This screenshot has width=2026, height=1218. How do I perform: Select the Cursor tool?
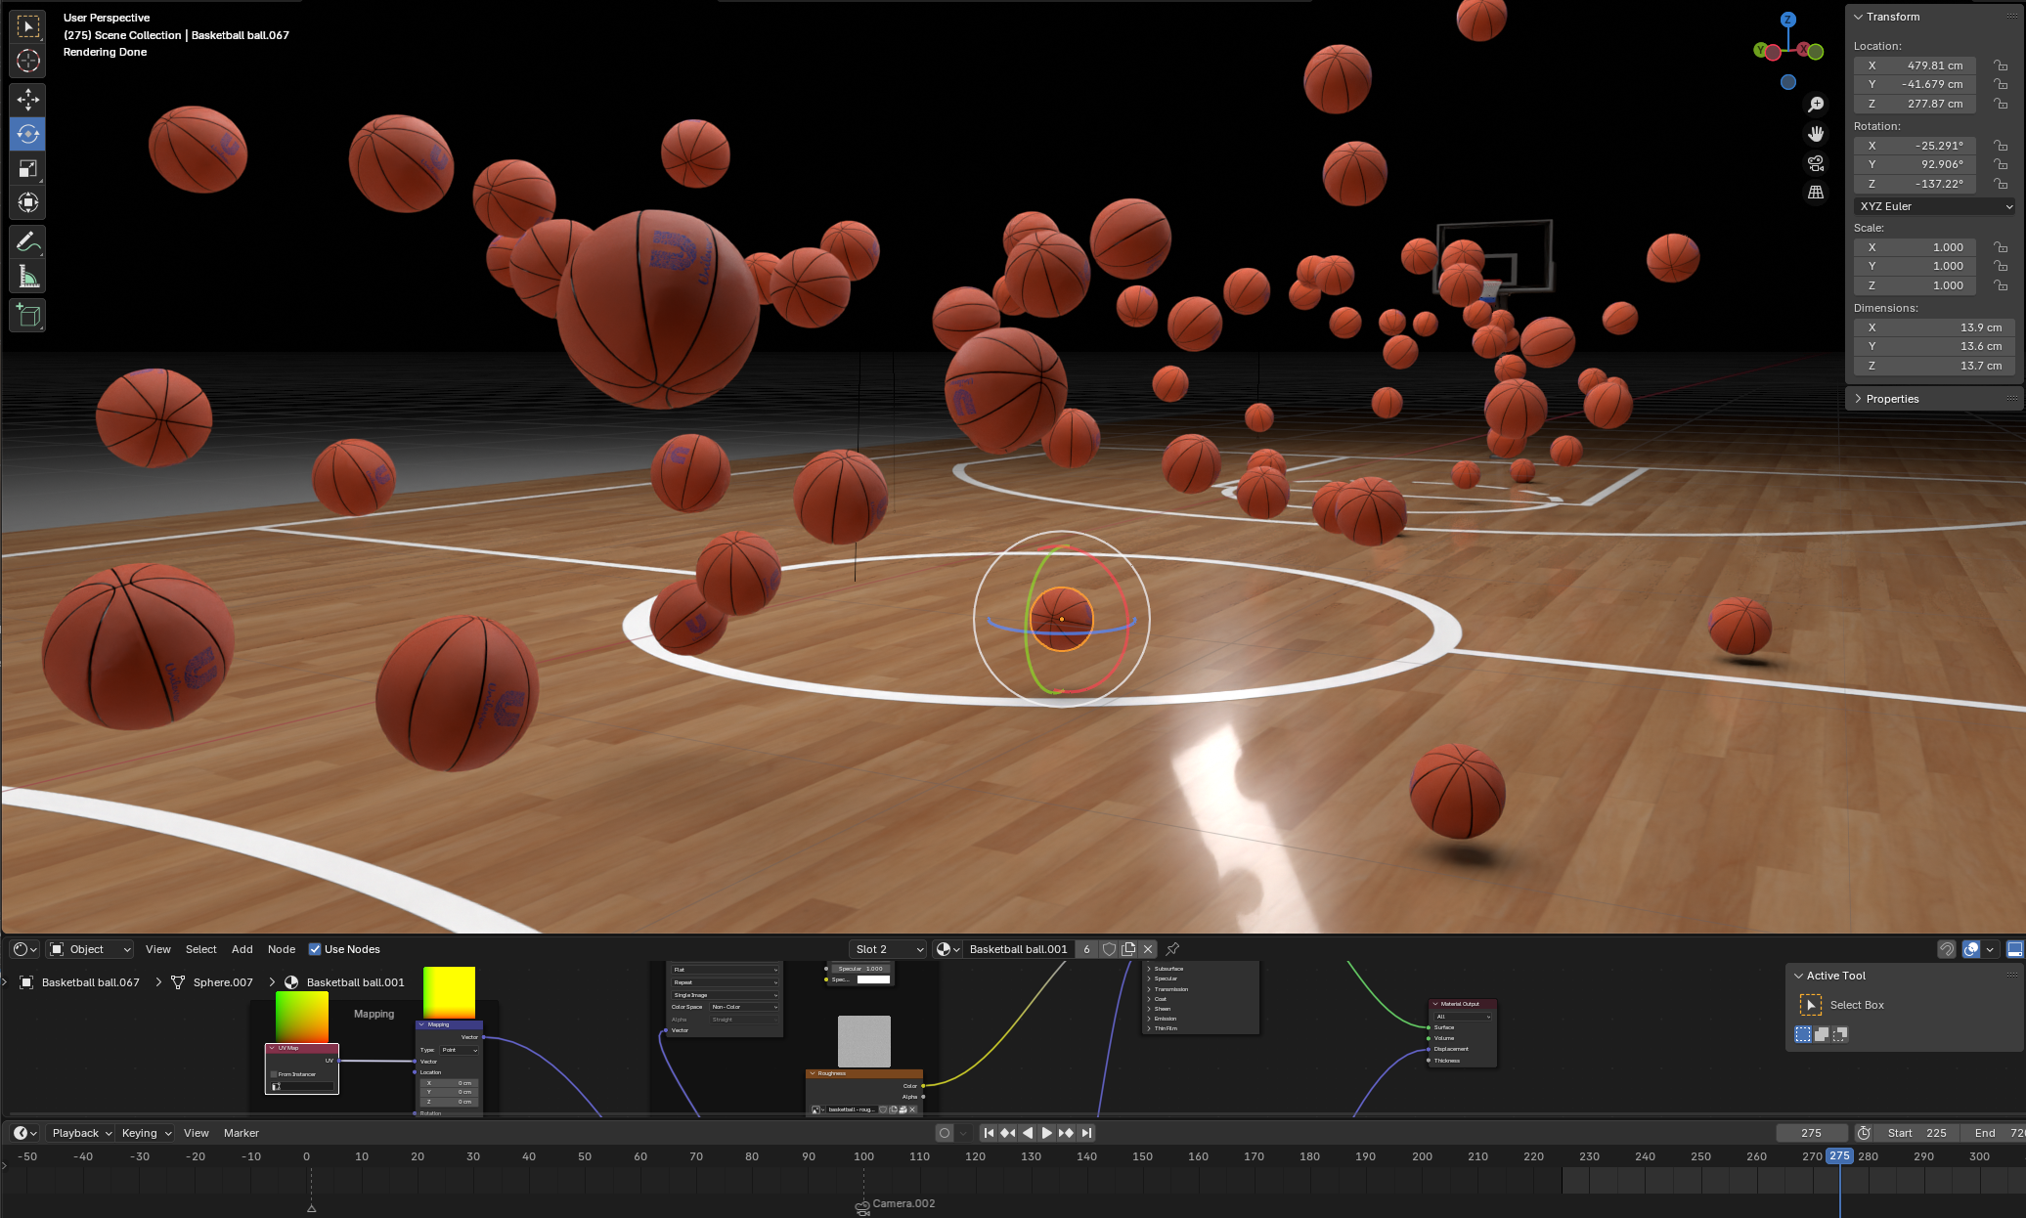pyautogui.click(x=27, y=61)
